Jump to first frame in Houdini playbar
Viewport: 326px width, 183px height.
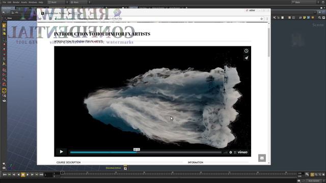[x=5, y=175]
